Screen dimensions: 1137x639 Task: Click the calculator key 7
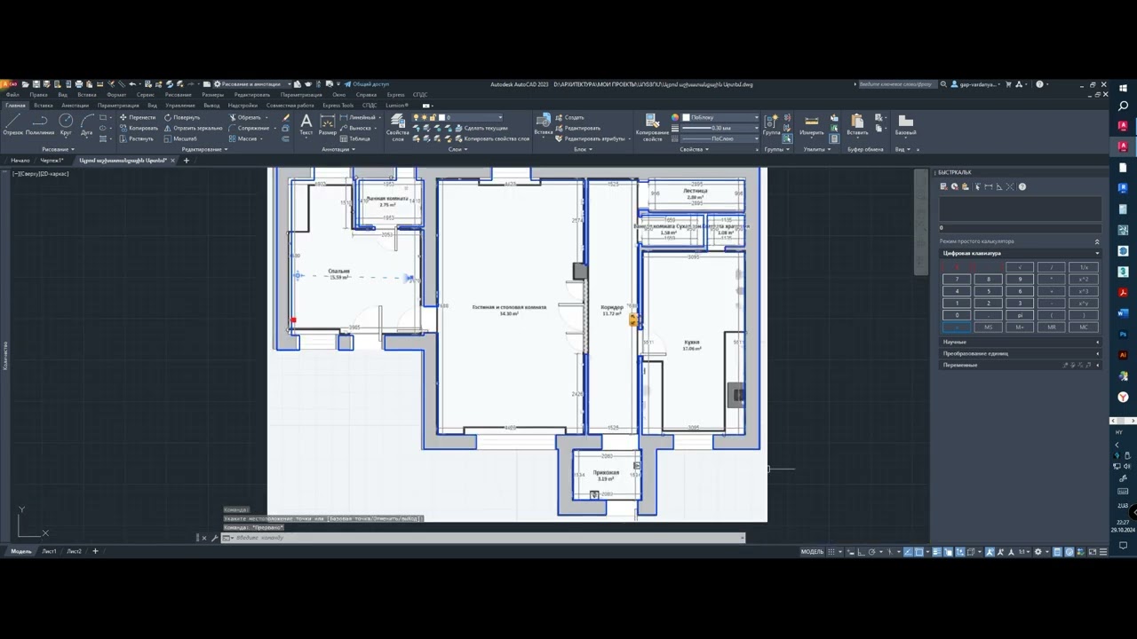(x=957, y=279)
